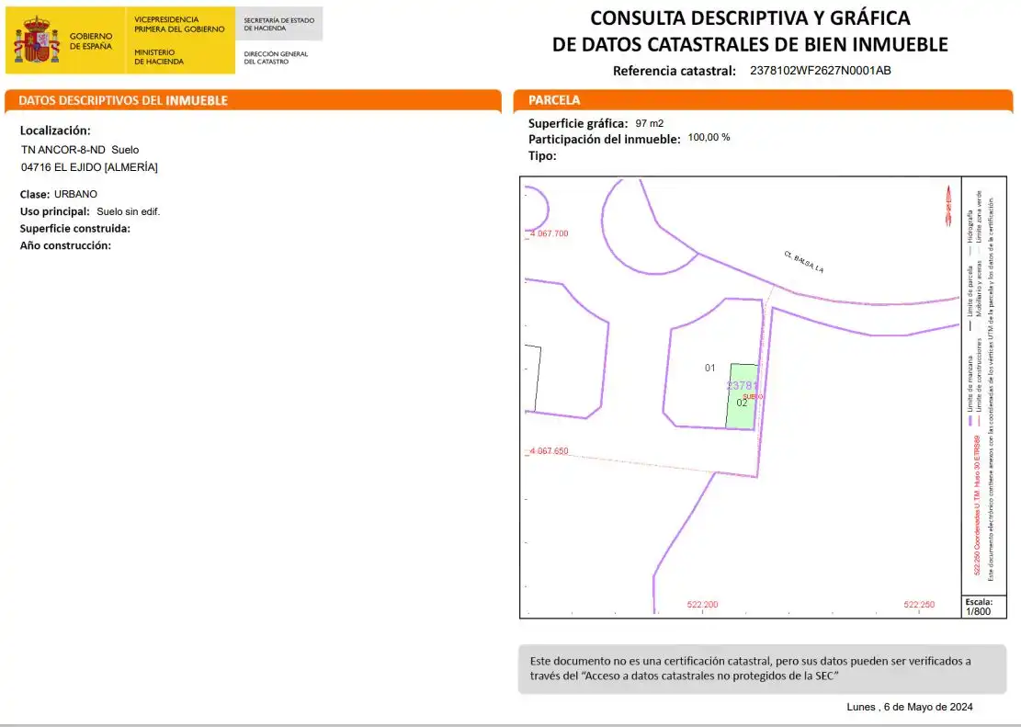Click the north arrow on the map
Image resolution: width=1021 pixels, height=727 pixels.
coord(948,206)
